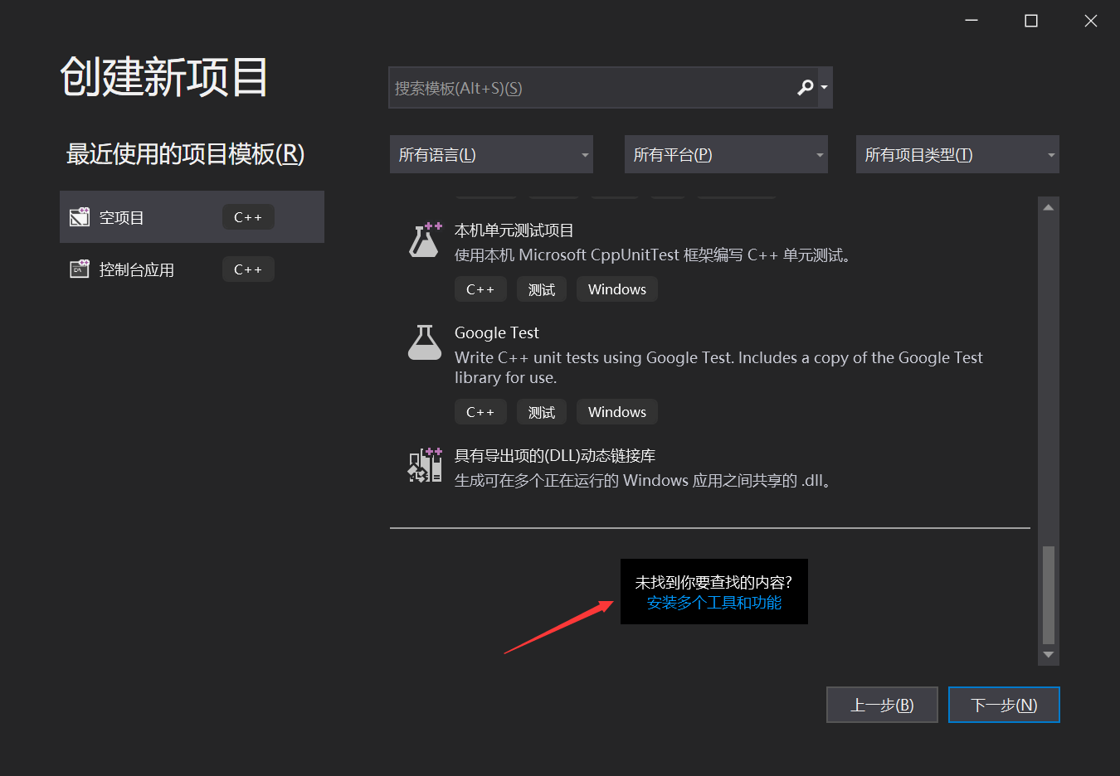This screenshot has height=776, width=1120.
Task: Click C++ tag under Google Test
Action: click(x=480, y=412)
